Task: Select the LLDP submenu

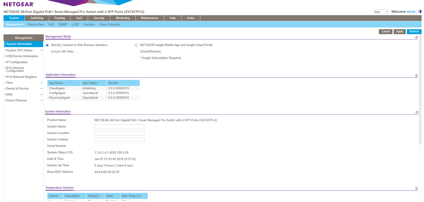Action: (75, 25)
